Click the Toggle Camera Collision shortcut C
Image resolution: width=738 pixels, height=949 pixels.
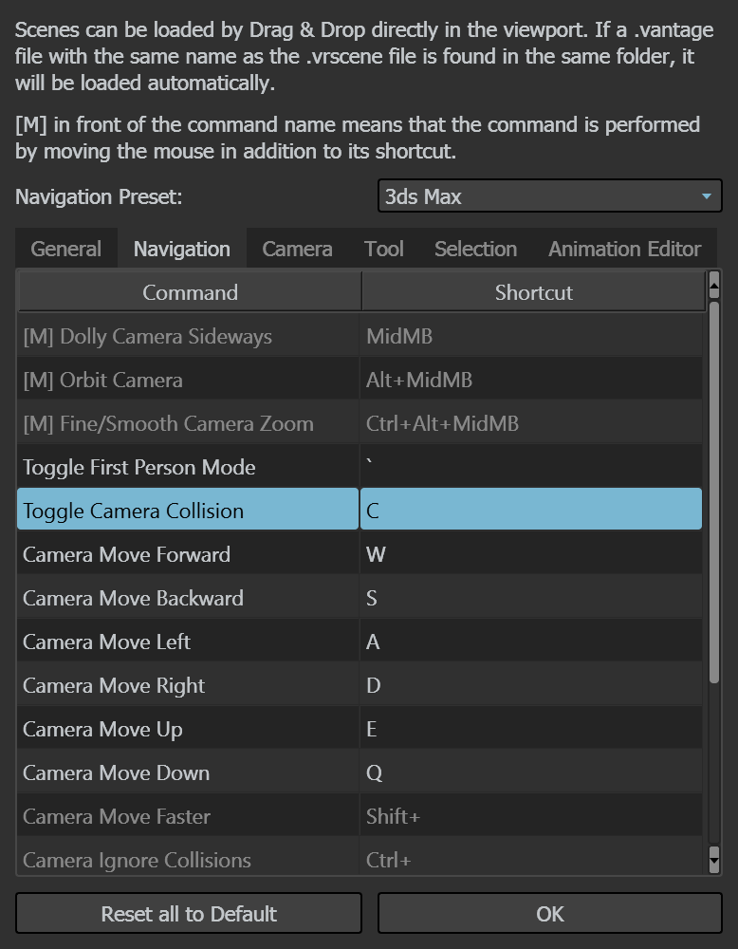[x=531, y=511]
